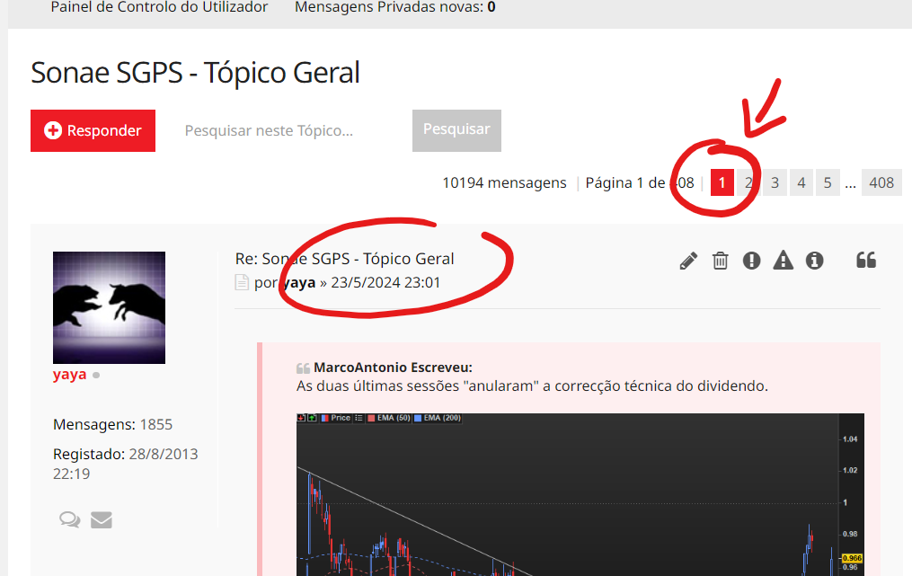Viewport: 912px width, 576px height.
Task: Open the quoted stock chart image
Action: coord(580,494)
